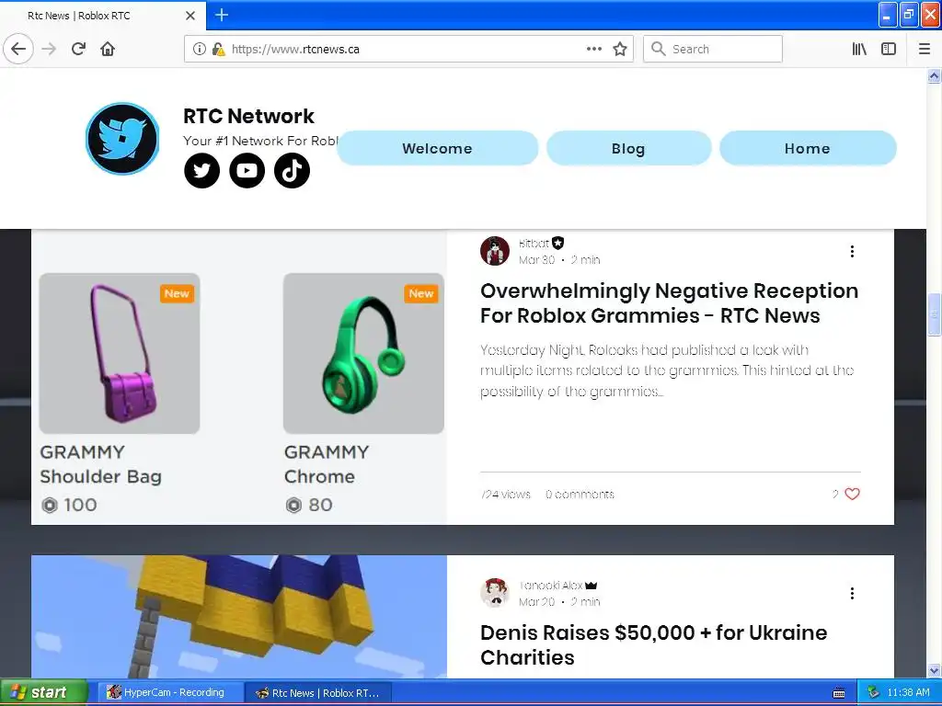Click the Grammies post views count
This screenshot has width=942, height=706.
(505, 494)
